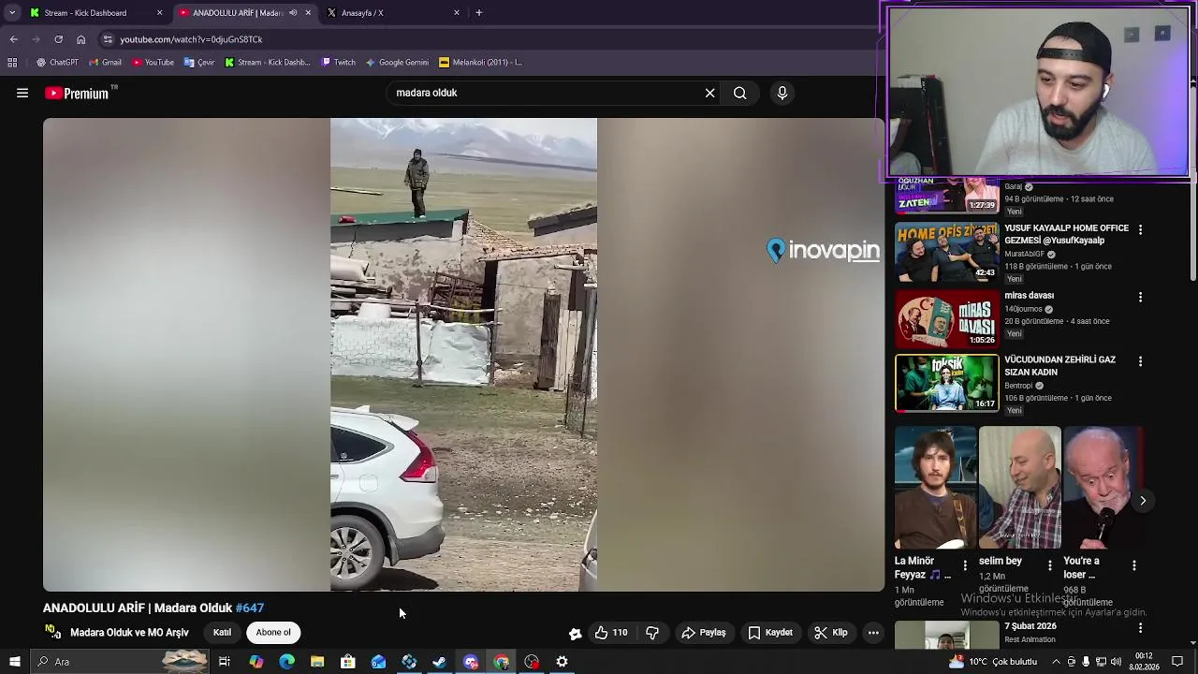
Task: Start voice search with microphone icon
Action: [x=782, y=93]
